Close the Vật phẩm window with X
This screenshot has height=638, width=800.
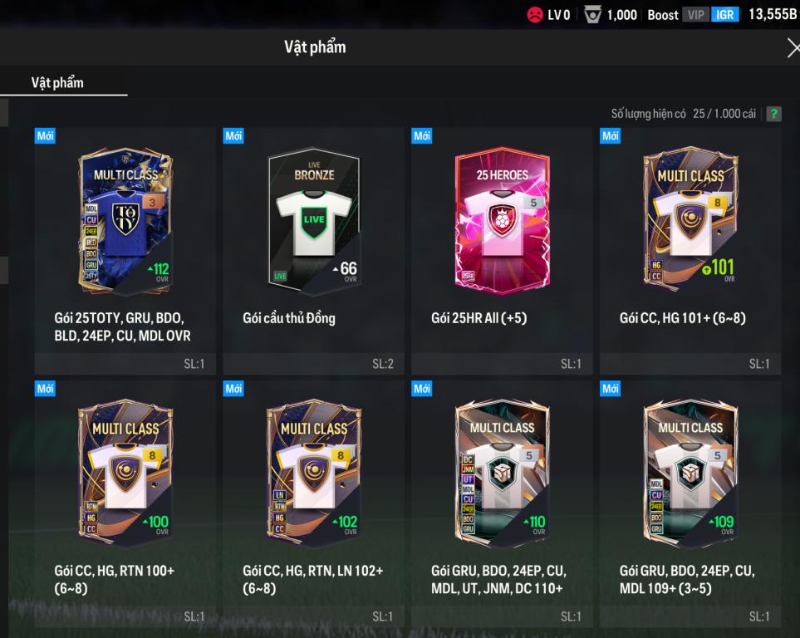793,48
